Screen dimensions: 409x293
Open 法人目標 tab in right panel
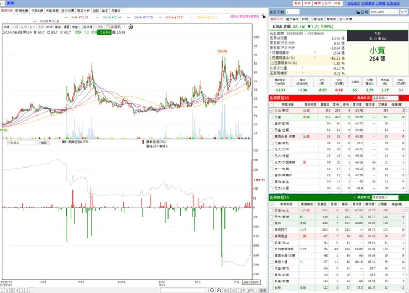pyautogui.click(x=345, y=19)
